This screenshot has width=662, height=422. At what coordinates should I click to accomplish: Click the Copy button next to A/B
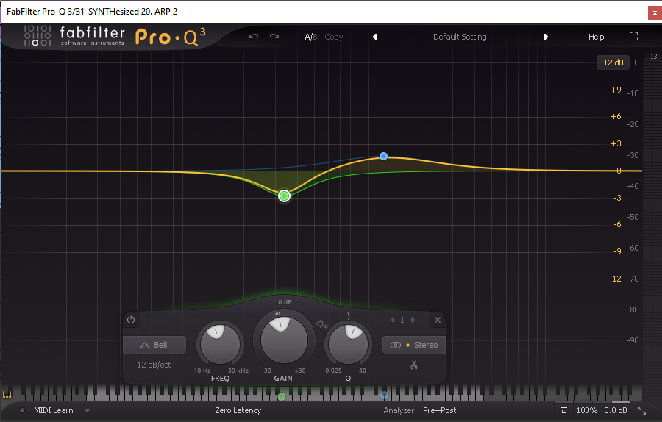(x=334, y=37)
